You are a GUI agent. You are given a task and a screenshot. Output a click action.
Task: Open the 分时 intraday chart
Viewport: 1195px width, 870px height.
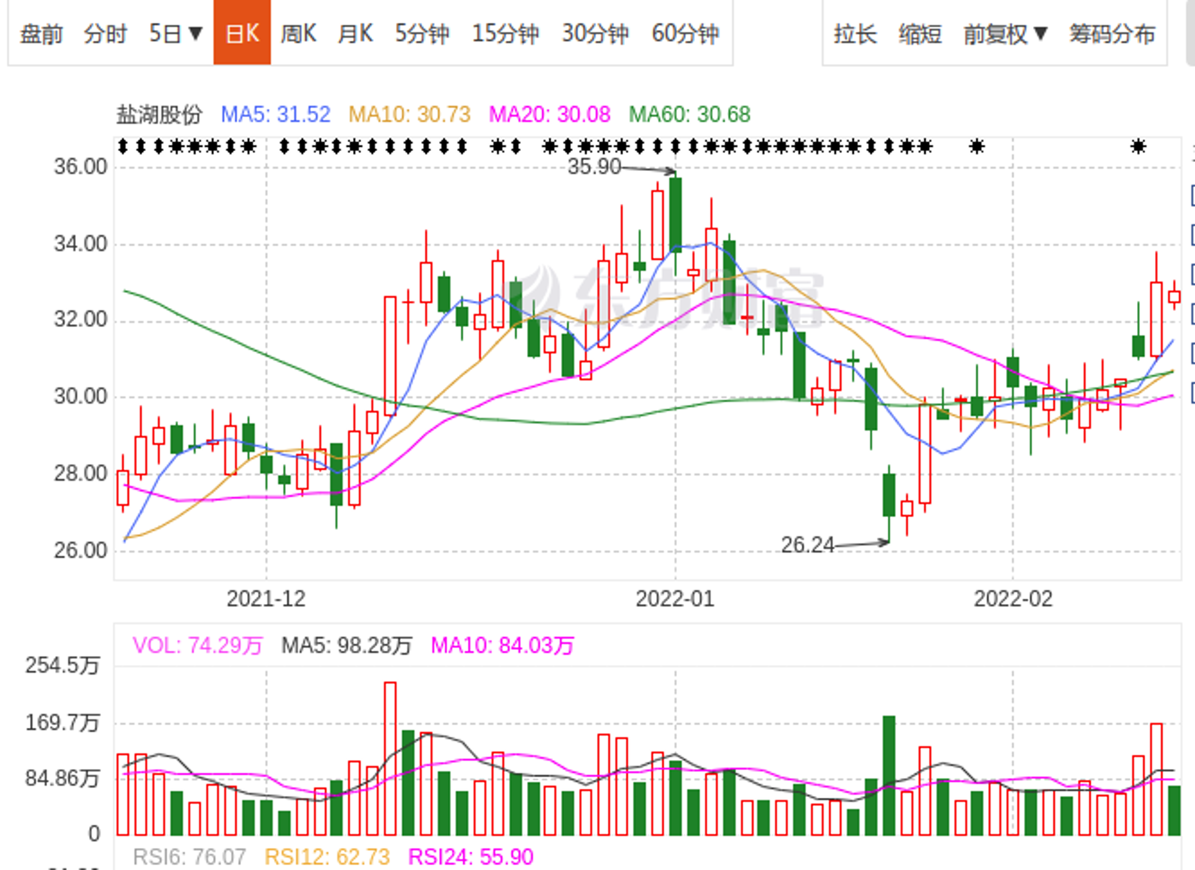(106, 33)
